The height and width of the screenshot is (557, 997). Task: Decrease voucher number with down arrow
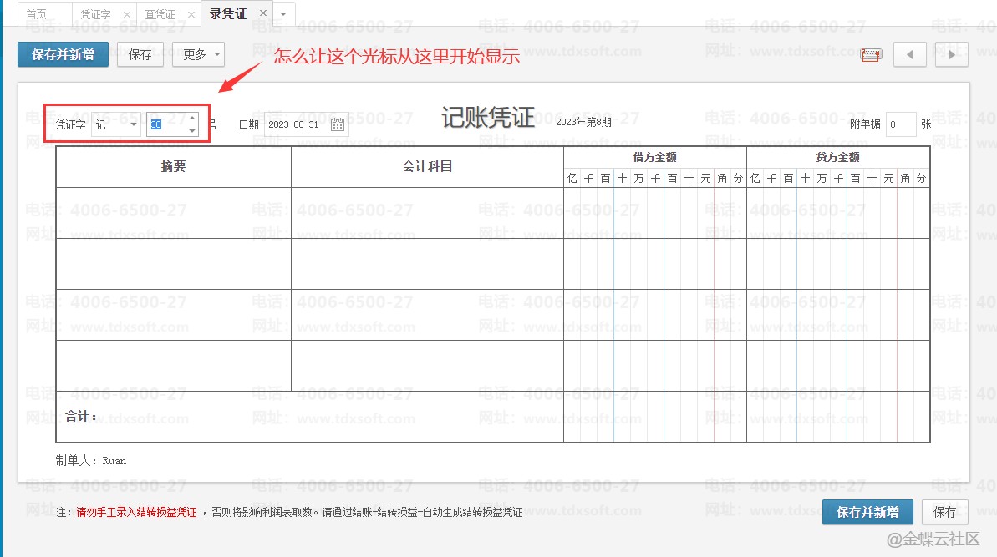pos(192,130)
